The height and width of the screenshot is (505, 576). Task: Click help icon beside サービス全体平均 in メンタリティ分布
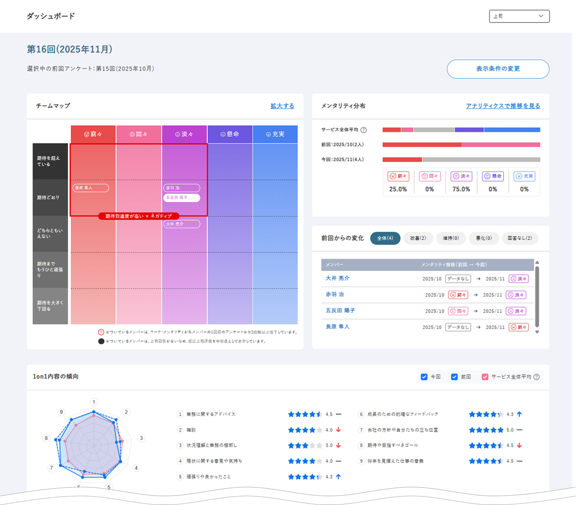coord(364,130)
